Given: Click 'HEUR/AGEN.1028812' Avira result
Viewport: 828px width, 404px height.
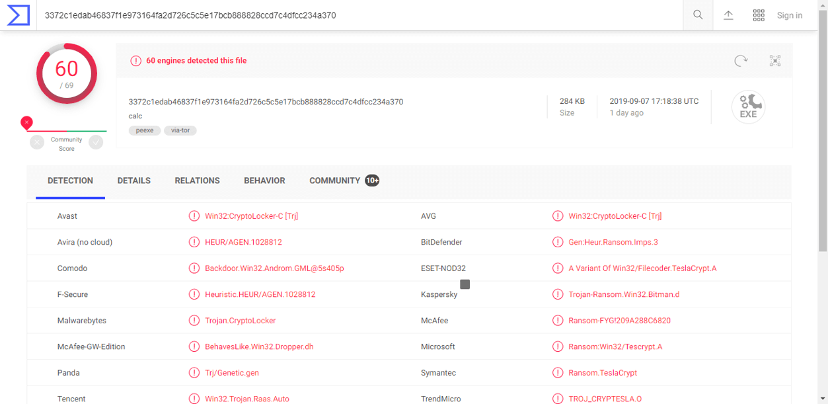Looking at the screenshot, I should click(243, 242).
